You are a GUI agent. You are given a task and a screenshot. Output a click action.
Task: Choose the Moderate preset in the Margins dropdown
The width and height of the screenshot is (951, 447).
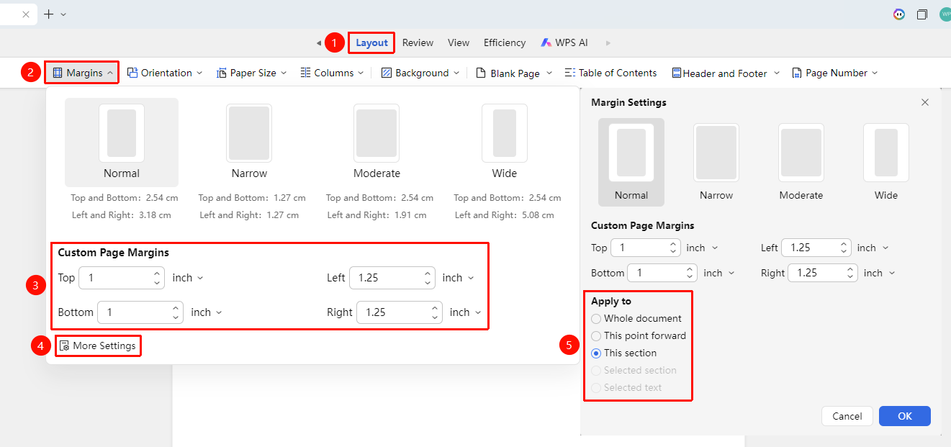377,143
